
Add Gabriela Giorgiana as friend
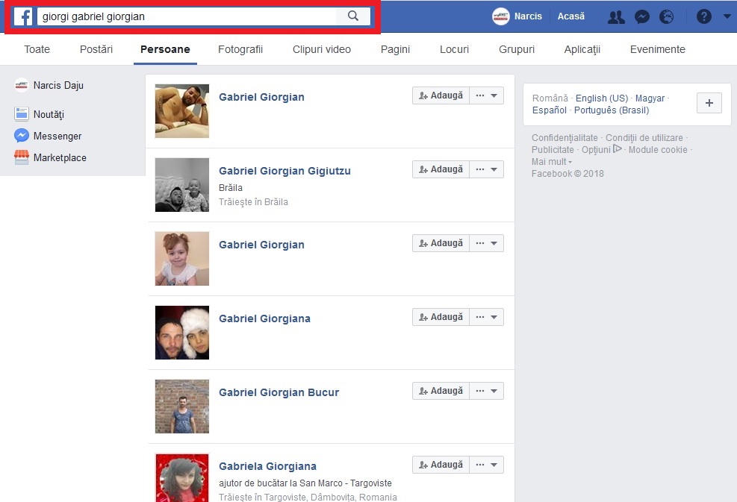coord(441,465)
